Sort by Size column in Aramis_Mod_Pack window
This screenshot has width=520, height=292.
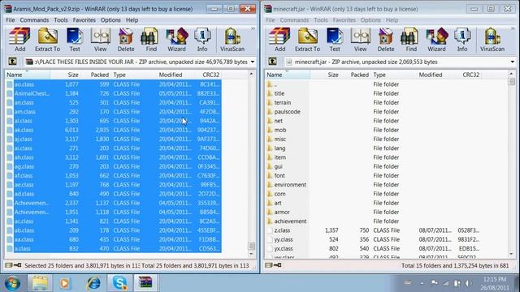click(x=65, y=75)
